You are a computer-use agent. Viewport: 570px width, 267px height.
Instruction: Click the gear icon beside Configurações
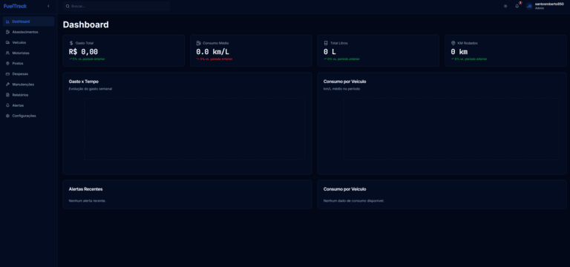click(x=7, y=116)
